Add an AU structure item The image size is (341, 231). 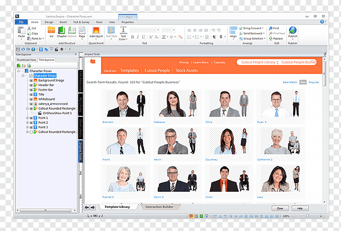[51, 32]
